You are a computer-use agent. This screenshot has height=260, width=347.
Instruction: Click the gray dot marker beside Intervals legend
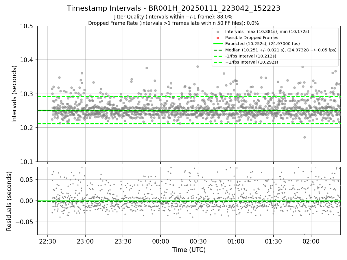[x=218, y=32]
